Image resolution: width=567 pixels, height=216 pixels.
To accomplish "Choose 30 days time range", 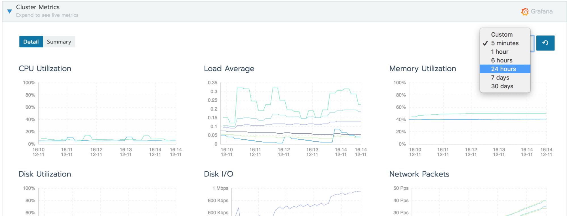I will (505, 86).
